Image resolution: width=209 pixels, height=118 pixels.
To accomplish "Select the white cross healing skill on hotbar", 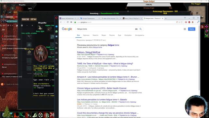I will pyautogui.click(x=40, y=115).
